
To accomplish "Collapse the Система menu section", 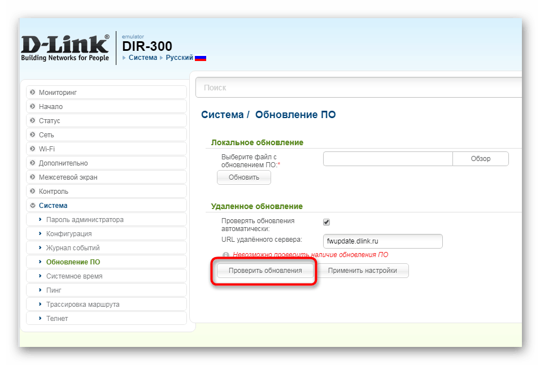I will (56, 205).
